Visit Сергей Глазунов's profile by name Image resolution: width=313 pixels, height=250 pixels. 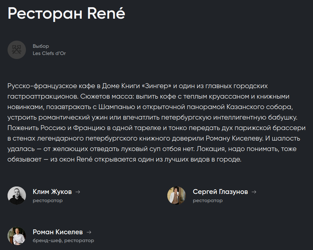pos(220,192)
